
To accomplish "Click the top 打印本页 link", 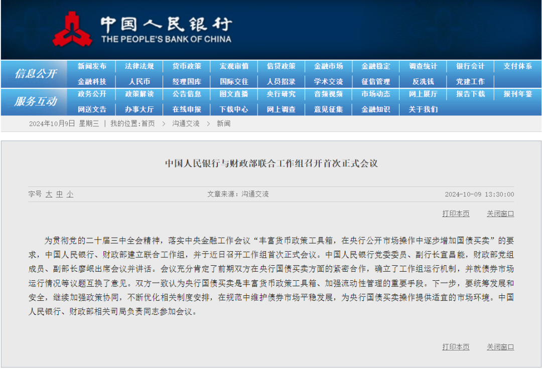I will pyautogui.click(x=456, y=214).
